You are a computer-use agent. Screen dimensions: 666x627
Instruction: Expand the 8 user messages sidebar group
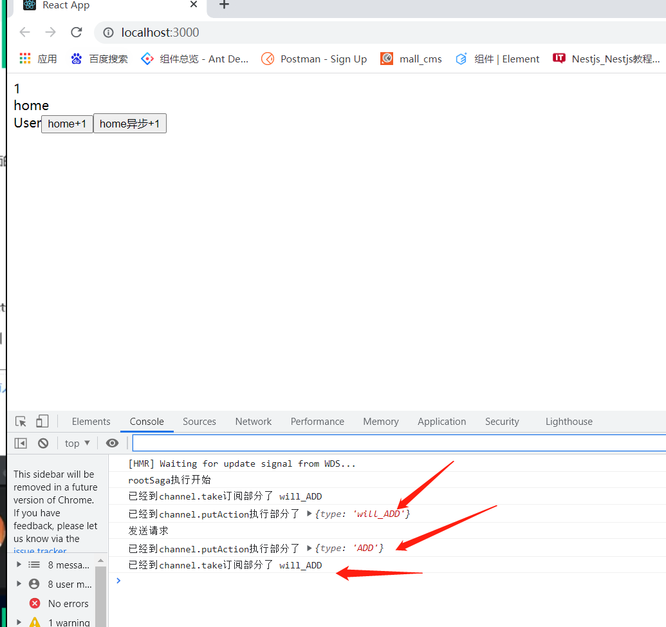(x=19, y=584)
